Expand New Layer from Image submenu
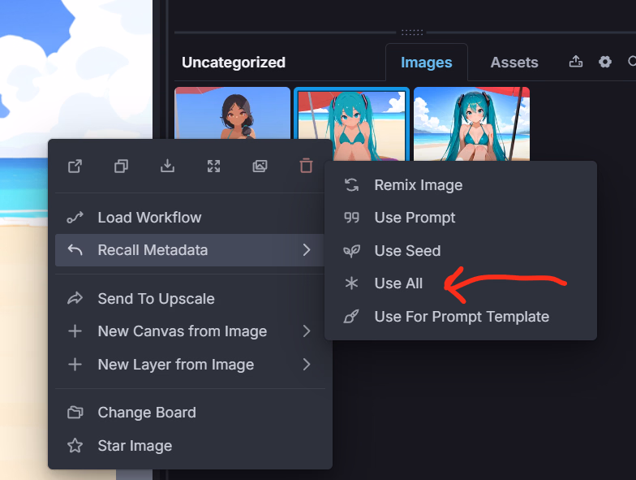 point(190,365)
